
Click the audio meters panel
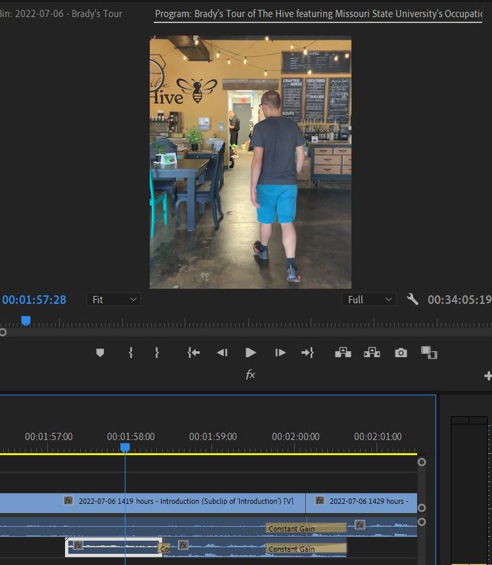(469, 490)
